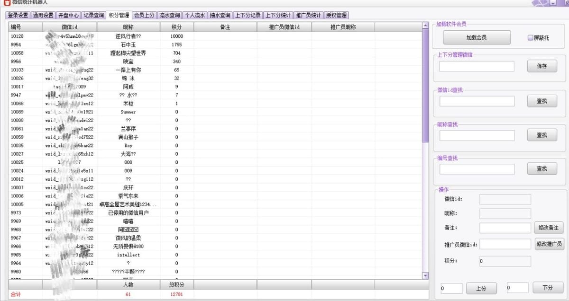Click the table scrollbar up arrow

(425, 26)
